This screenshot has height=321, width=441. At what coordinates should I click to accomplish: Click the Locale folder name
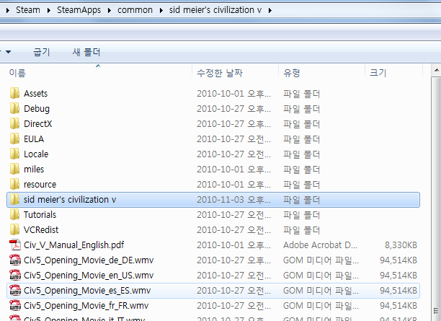tap(36, 154)
